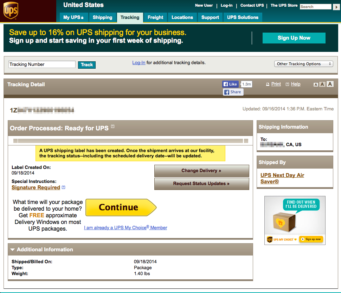The width and height of the screenshot is (341, 293).
Task: Select the Tracking tab
Action: pyautogui.click(x=130, y=18)
